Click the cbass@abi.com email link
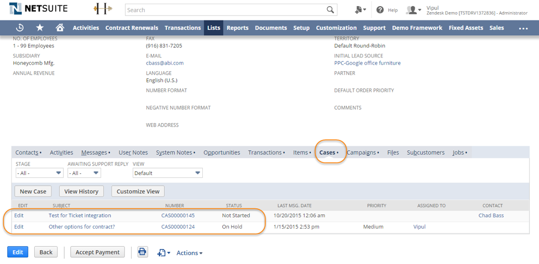Viewport: 539px width, 264px height. (165, 63)
